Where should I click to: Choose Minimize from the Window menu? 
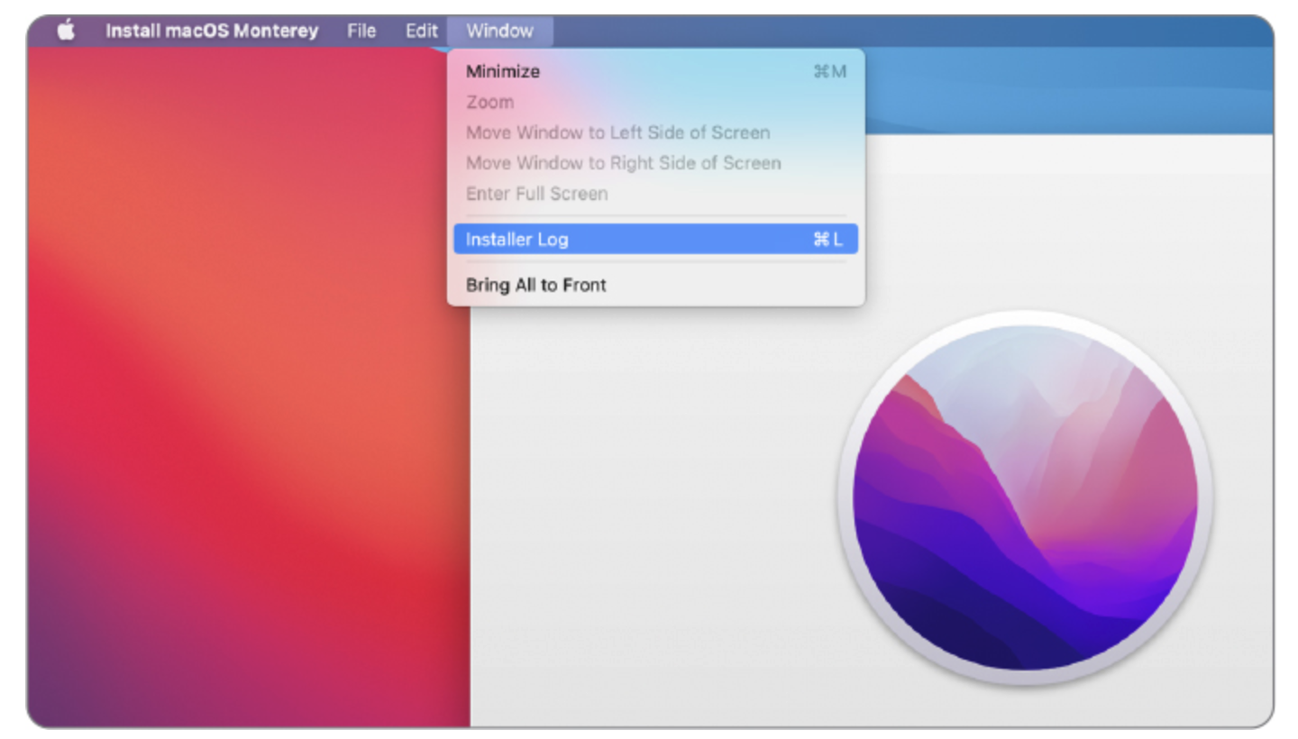coord(655,71)
